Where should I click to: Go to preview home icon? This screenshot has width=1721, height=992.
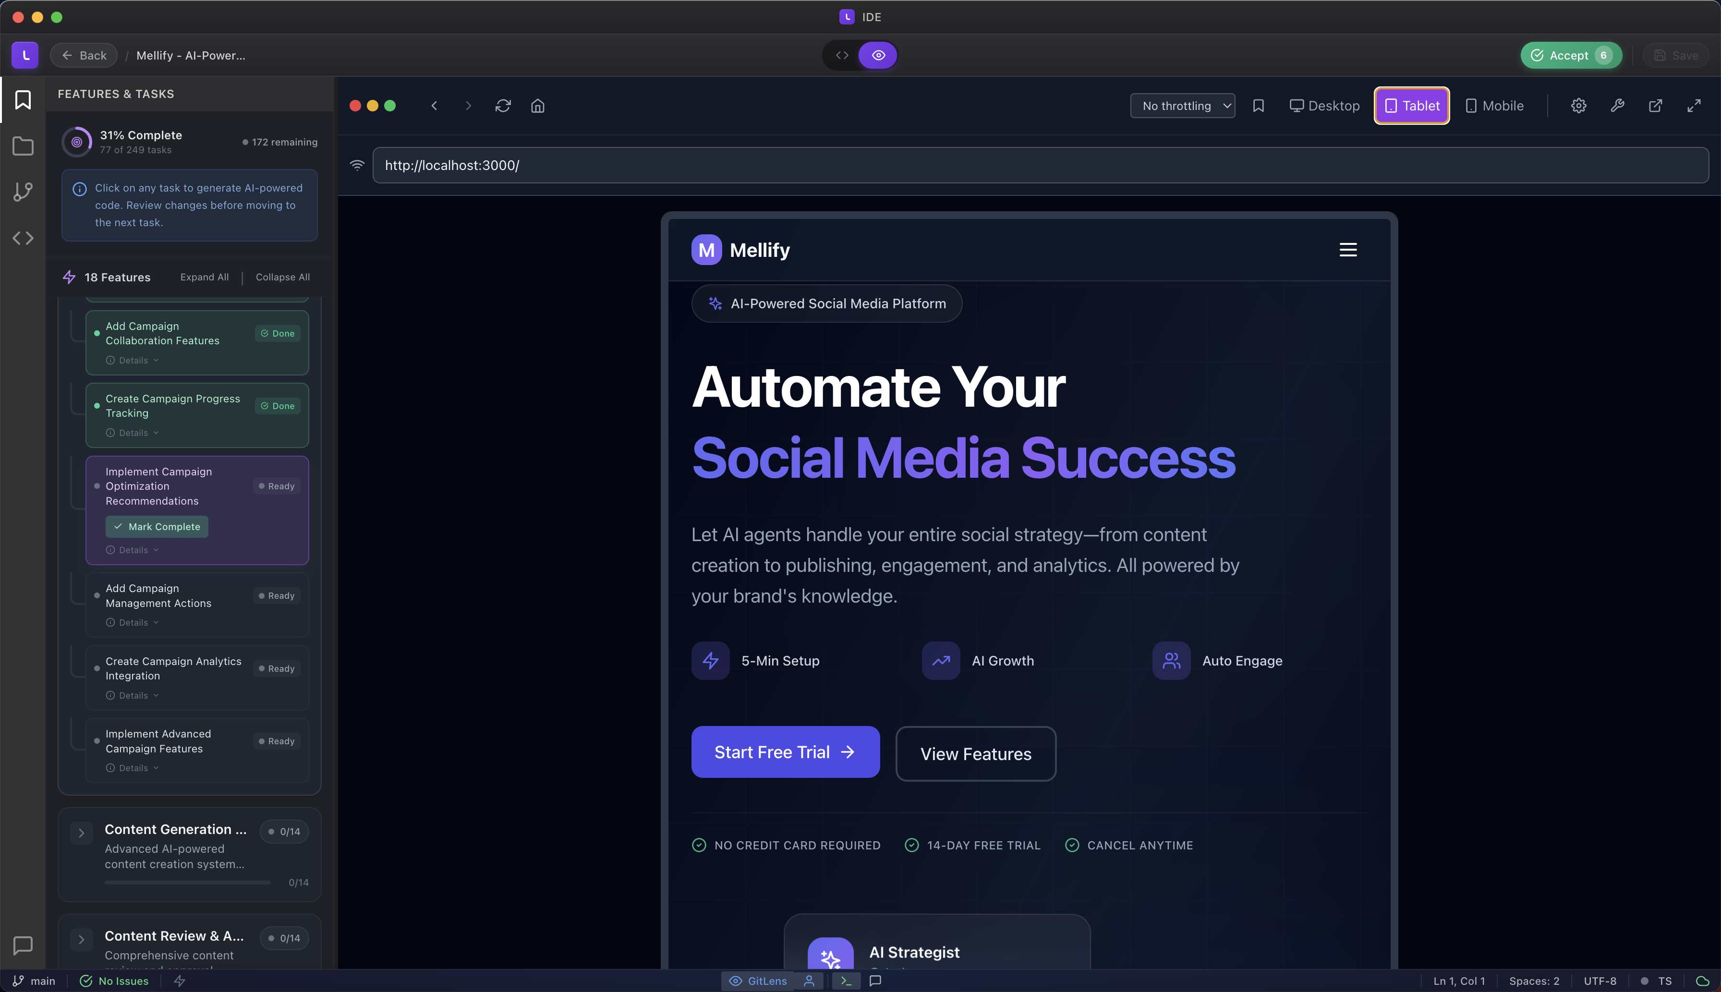pyautogui.click(x=537, y=106)
